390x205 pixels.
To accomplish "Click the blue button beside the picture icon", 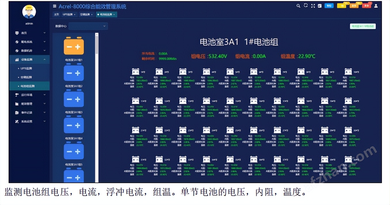I will [329, 5].
